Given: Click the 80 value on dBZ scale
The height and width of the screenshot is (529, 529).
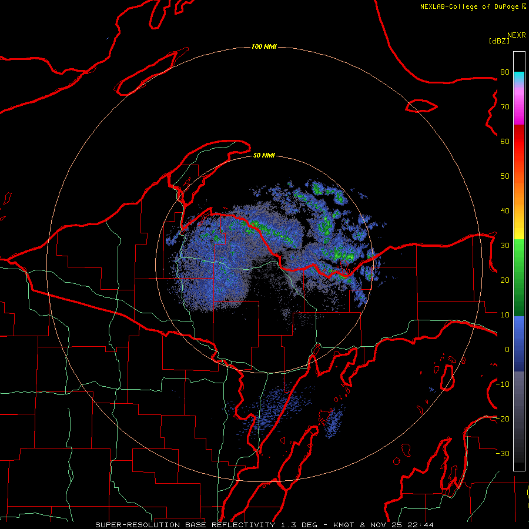Looking at the screenshot, I should pos(505,72).
